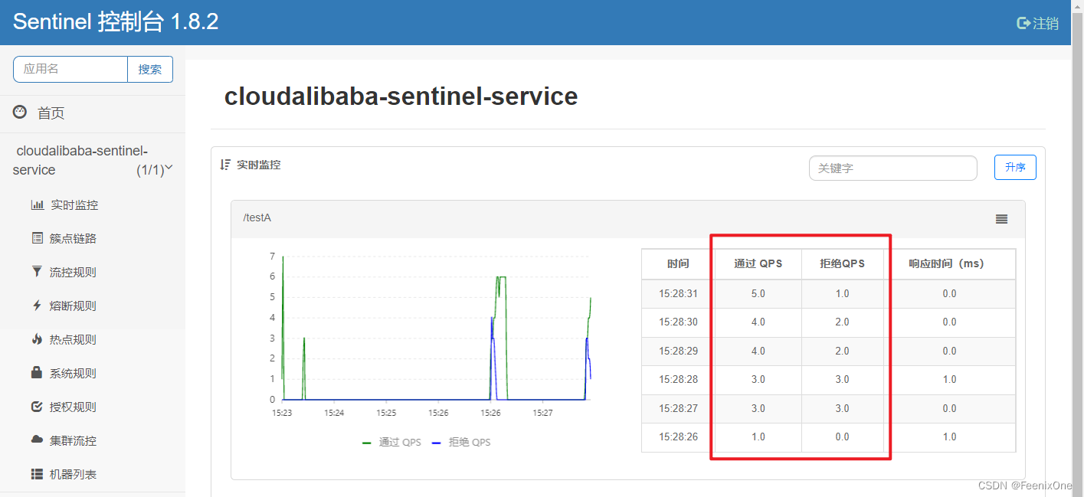Click the 系统规则 lock icon
1084x497 pixels.
tap(37, 373)
